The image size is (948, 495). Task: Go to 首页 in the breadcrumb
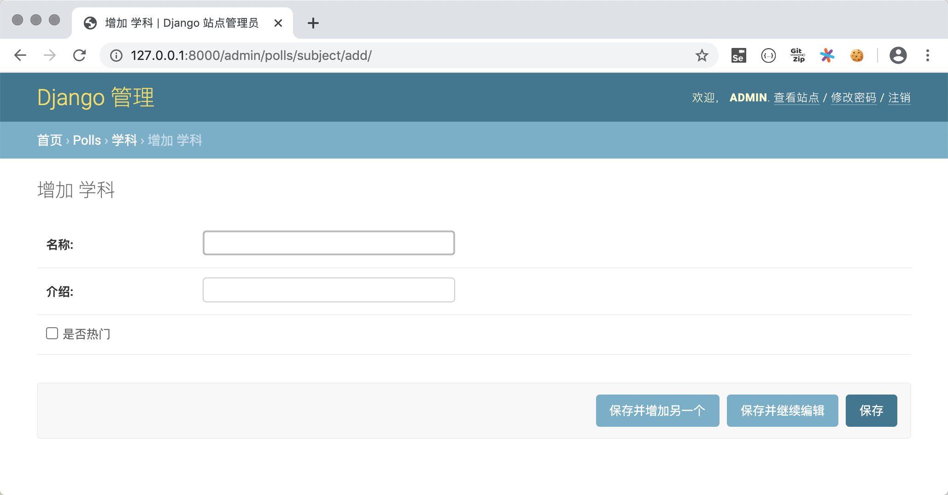49,140
